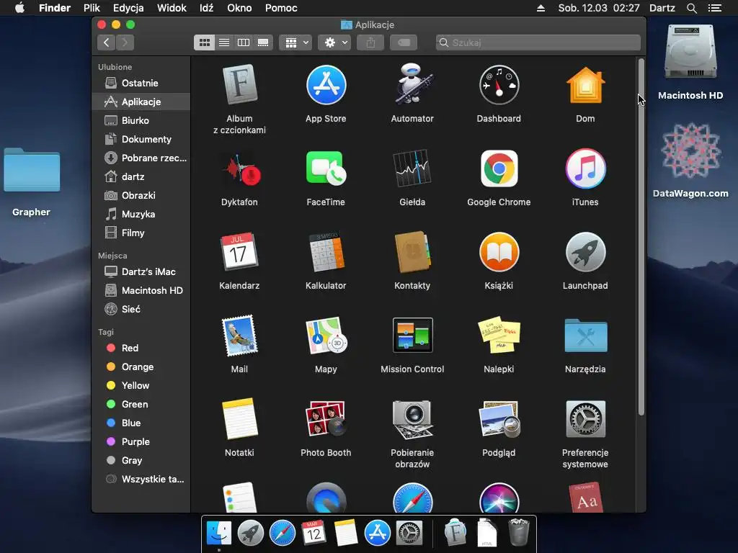
Task: Launch the Notatki notes app
Action: tap(239, 418)
